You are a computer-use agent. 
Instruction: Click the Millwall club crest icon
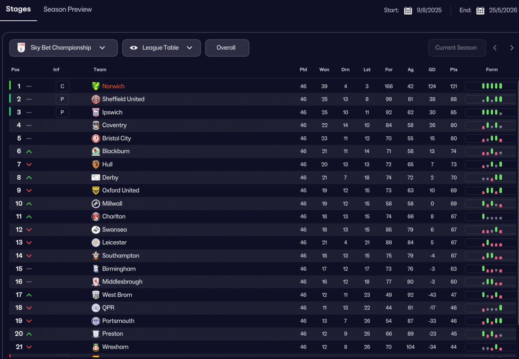point(96,204)
